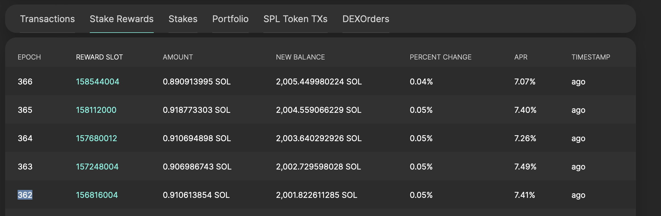
Task: Go to the SPL Token TXs tab
Action: point(296,19)
